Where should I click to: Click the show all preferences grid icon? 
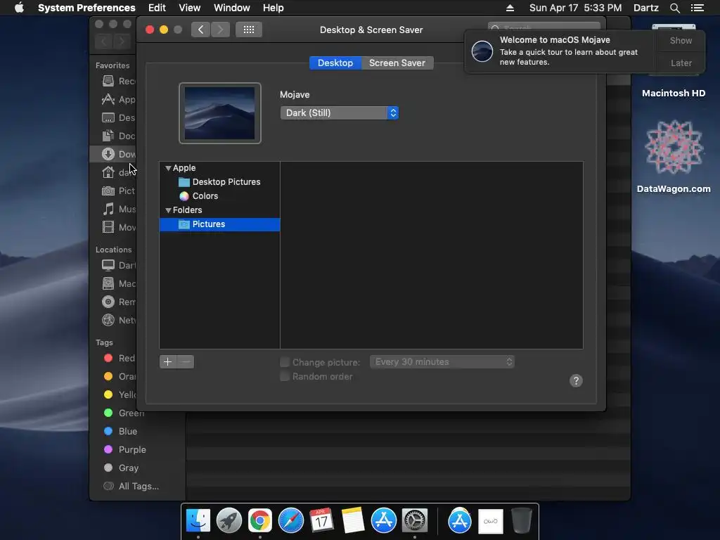249,30
